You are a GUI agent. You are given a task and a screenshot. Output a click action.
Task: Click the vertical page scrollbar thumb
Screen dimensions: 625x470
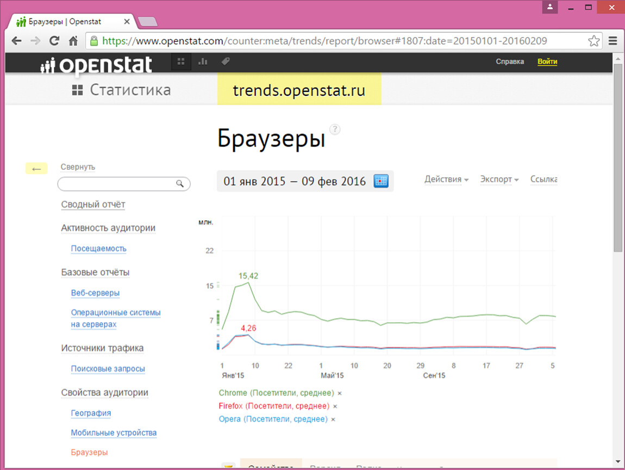click(x=618, y=158)
